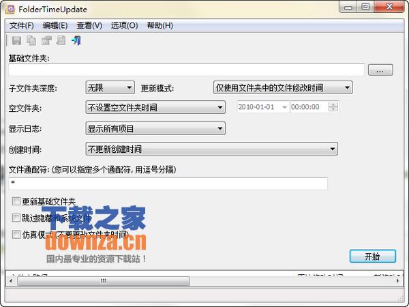409x307 pixels.
Task: Open the 选项(O) menu
Action: click(x=125, y=26)
